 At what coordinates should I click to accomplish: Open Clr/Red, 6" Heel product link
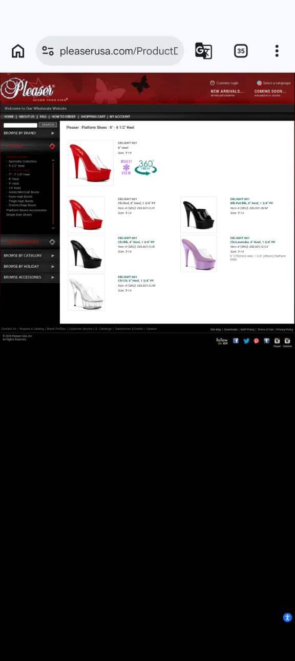136,203
